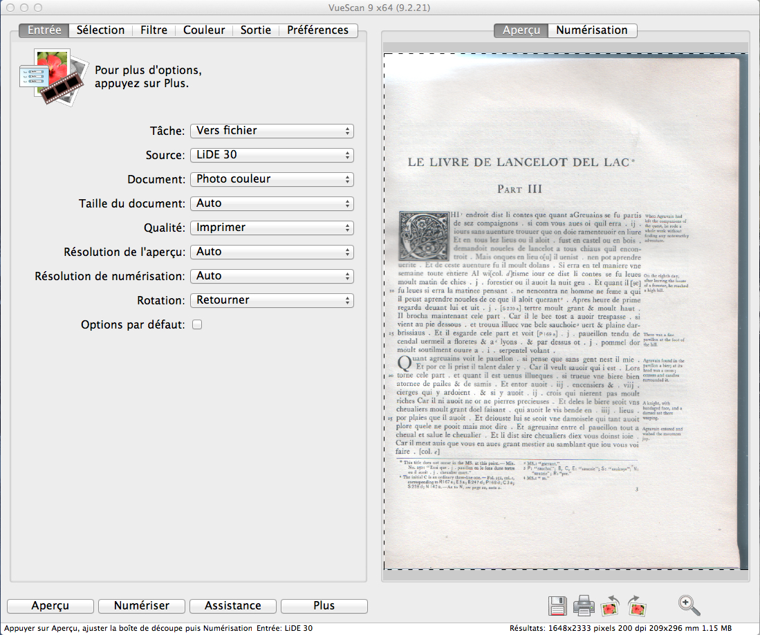The width and height of the screenshot is (760, 635).
Task: Open the Tâche dropdown
Action: point(272,131)
